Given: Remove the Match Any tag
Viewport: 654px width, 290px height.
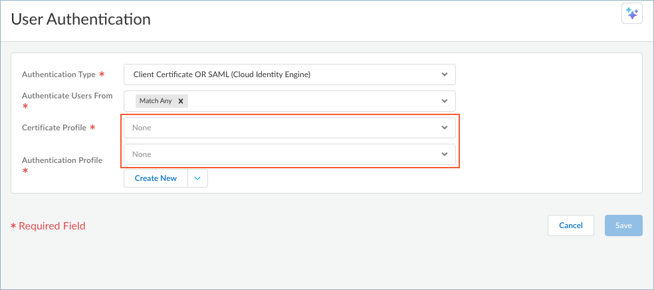Looking at the screenshot, I should point(180,101).
